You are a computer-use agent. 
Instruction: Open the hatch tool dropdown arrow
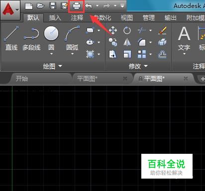99,54
